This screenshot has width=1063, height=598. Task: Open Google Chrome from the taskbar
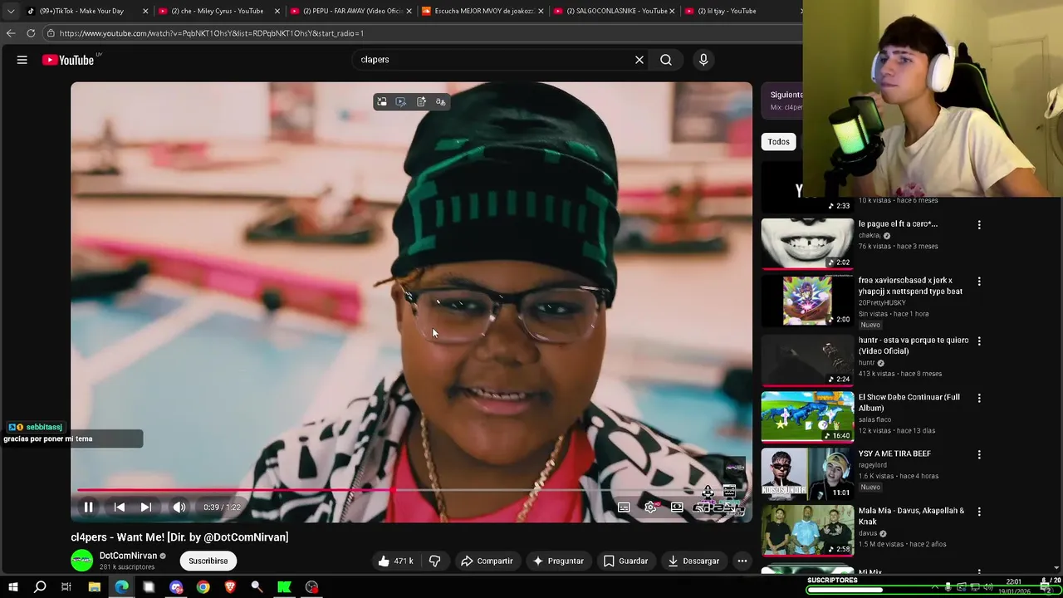(203, 587)
